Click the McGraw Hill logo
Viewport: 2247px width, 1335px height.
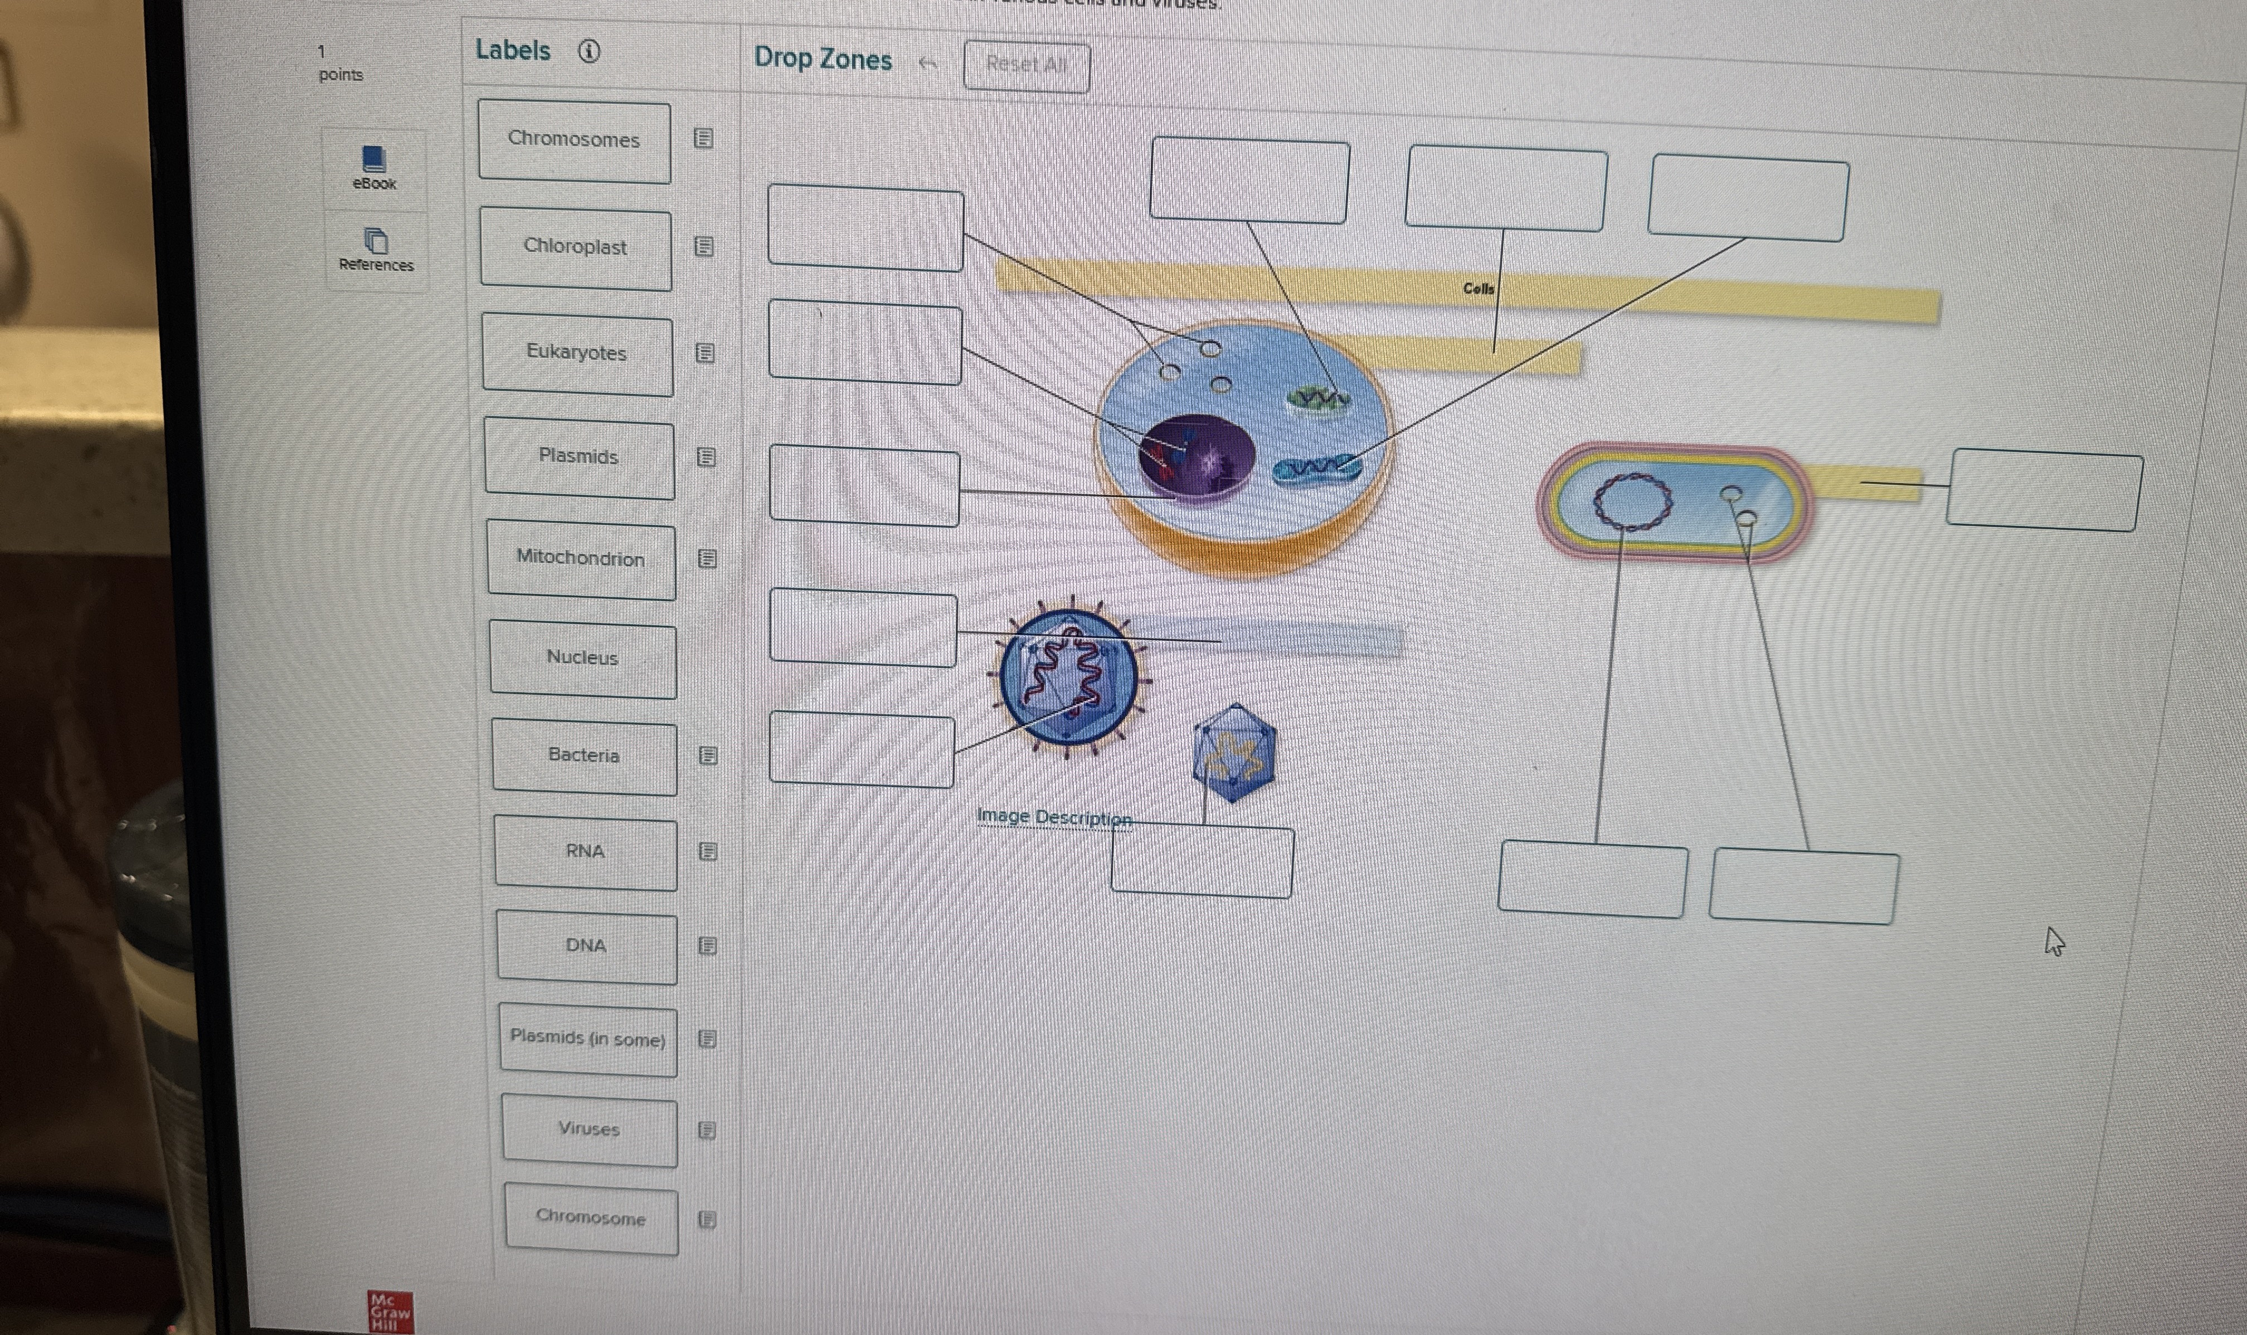(390, 1313)
